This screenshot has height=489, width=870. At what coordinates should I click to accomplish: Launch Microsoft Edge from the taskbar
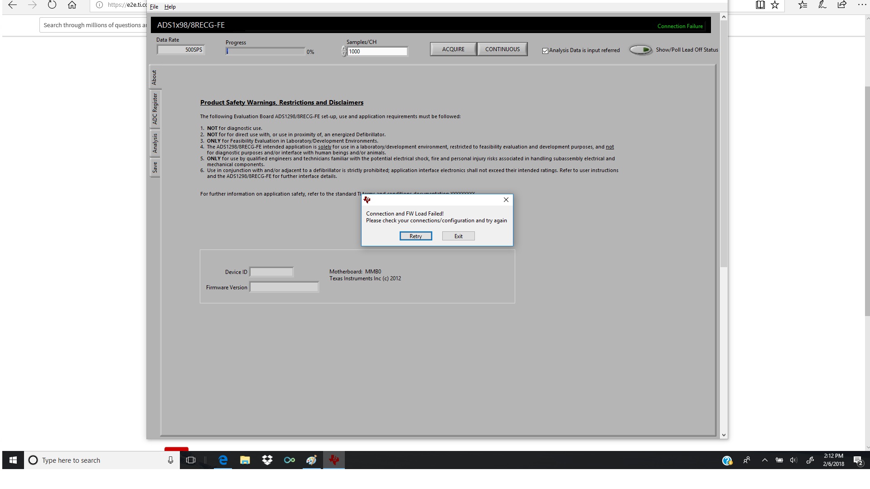[x=222, y=460]
